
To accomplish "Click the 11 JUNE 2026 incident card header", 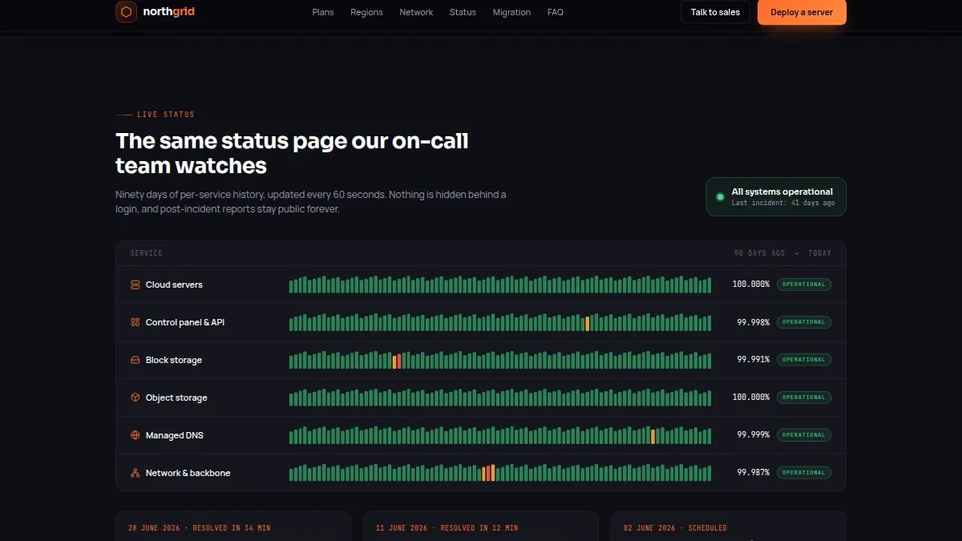I will tap(447, 528).
